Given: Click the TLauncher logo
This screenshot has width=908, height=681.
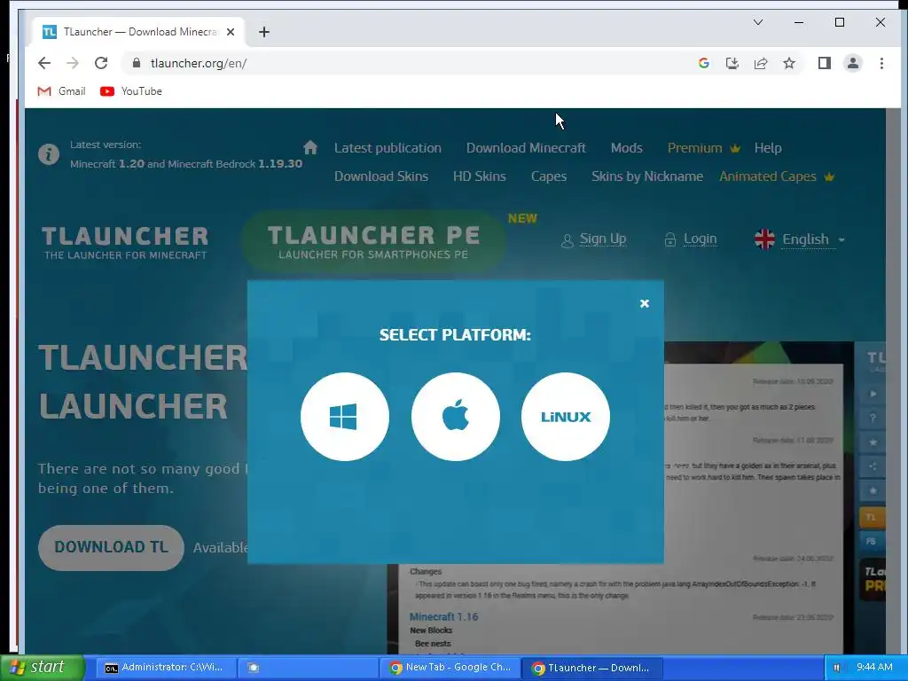Looking at the screenshot, I should [x=125, y=242].
